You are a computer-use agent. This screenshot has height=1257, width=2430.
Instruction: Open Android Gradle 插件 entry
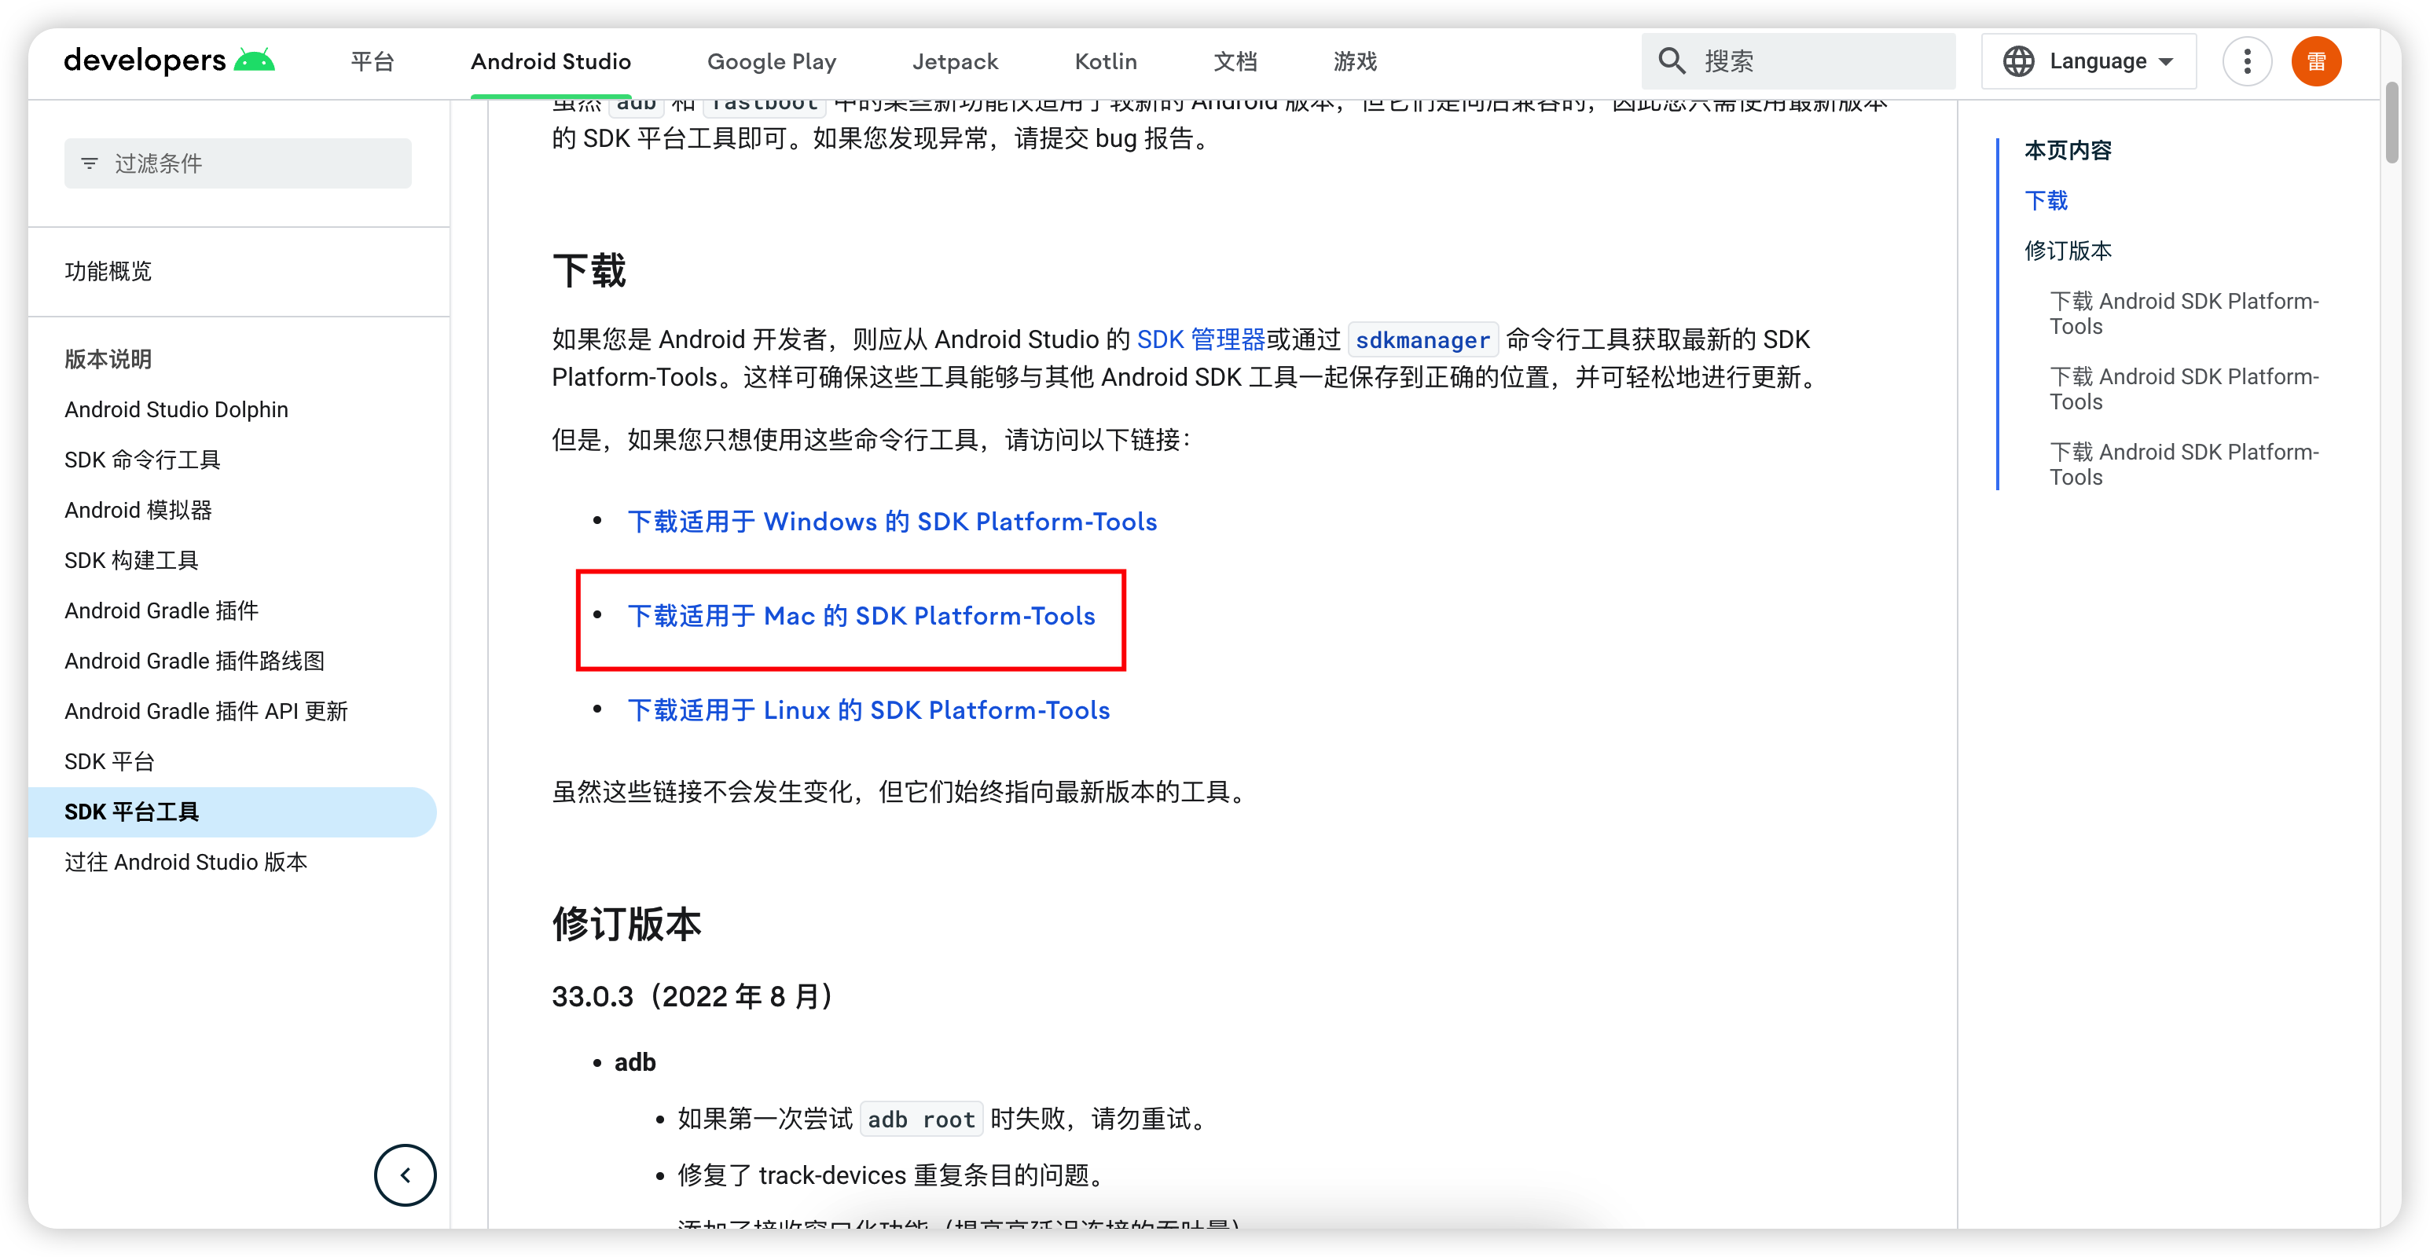pos(161,611)
